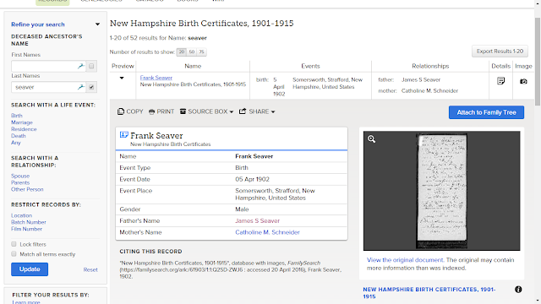Open the birth certificate document thumbnail
Image resolution: width=541 pixels, height=304 pixels.
pos(441,191)
